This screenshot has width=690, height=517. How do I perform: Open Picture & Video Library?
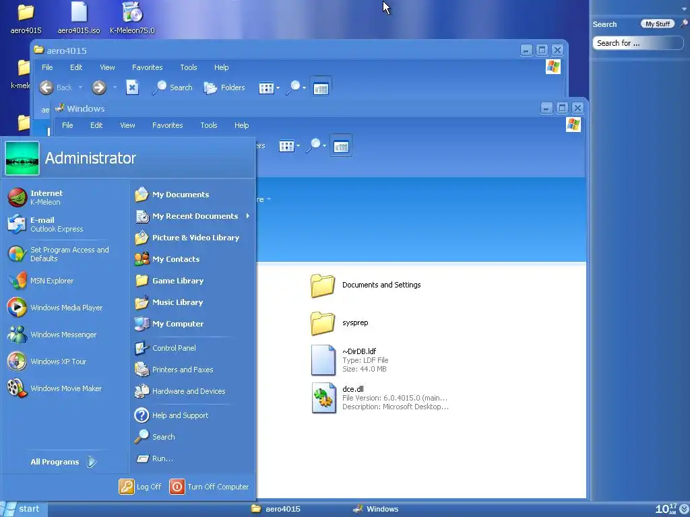[x=187, y=238]
